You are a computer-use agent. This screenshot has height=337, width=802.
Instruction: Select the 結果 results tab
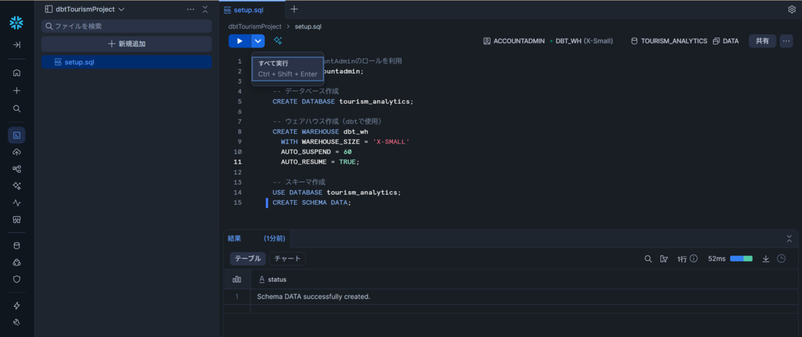coord(235,238)
